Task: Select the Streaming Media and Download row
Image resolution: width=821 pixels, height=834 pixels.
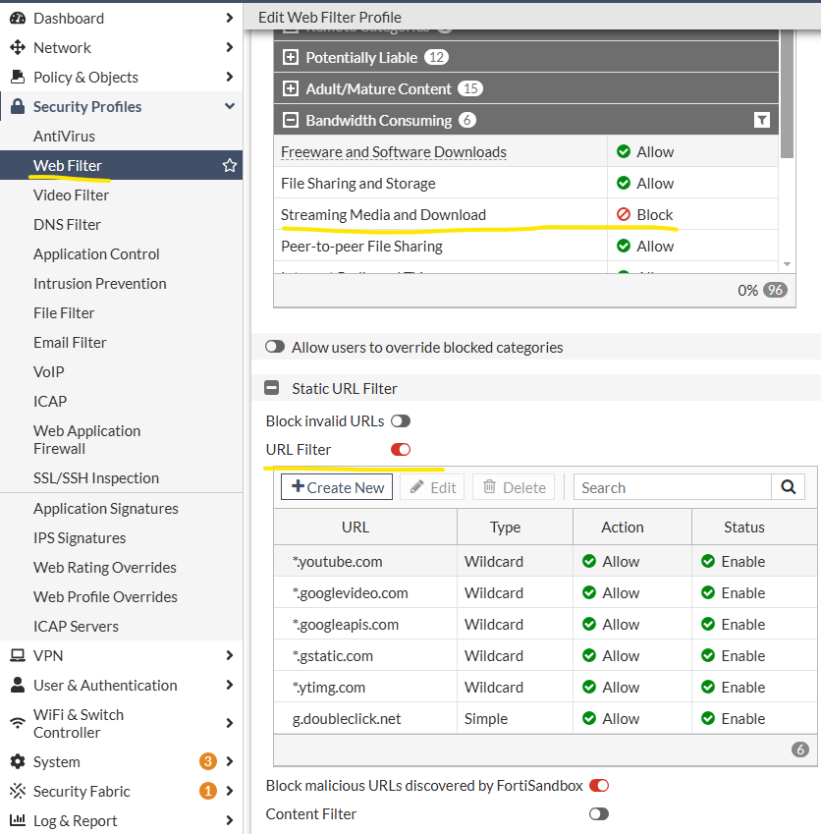Action: [x=525, y=214]
